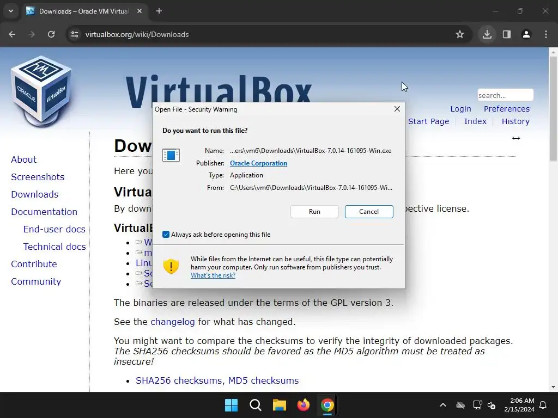Viewport: 558px width, 418px height.
Task: Open Technical docs sidebar link
Action: [x=54, y=247]
